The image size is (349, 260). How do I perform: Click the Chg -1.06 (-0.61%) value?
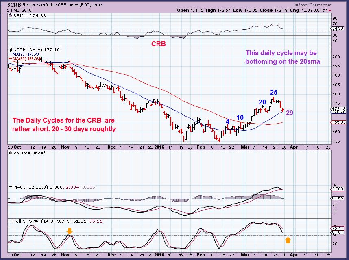308,10
